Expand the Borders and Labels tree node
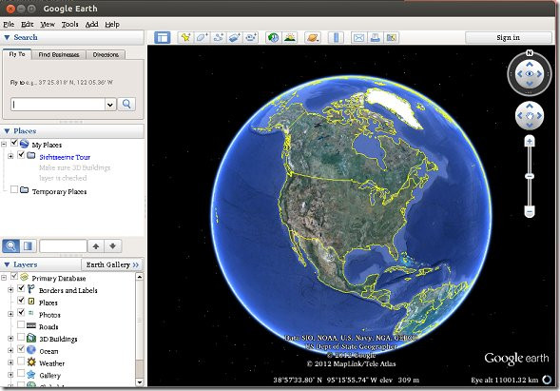560x391 pixels. pos(10,290)
